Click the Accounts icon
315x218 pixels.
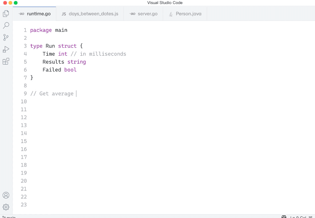point(6,195)
